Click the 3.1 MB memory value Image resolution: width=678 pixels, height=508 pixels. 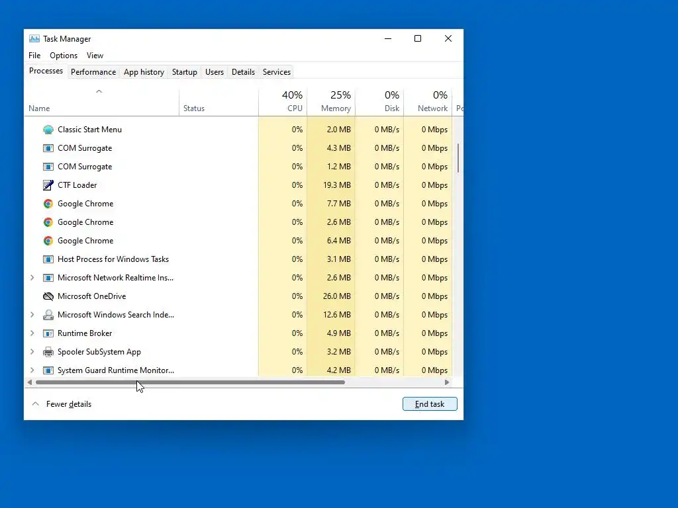point(338,259)
